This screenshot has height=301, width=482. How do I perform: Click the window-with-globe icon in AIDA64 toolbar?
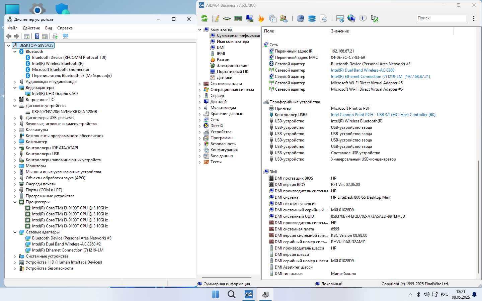click(x=340, y=18)
